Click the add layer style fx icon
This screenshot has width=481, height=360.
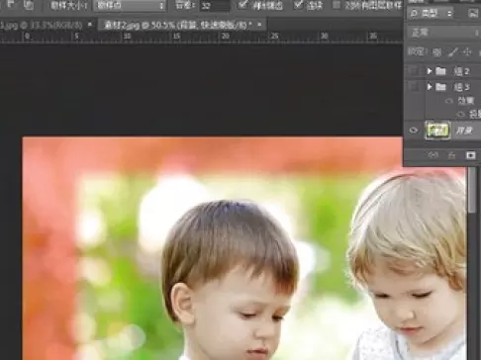click(x=452, y=155)
